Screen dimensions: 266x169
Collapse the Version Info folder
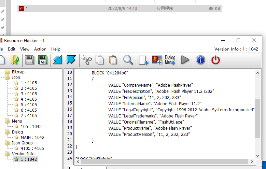tap(7, 154)
